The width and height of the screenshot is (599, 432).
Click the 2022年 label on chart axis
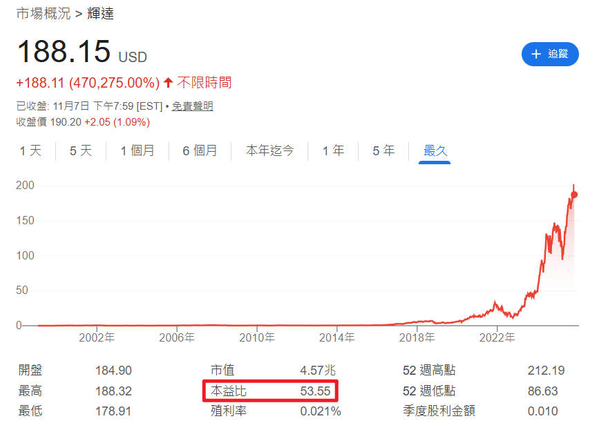click(496, 337)
